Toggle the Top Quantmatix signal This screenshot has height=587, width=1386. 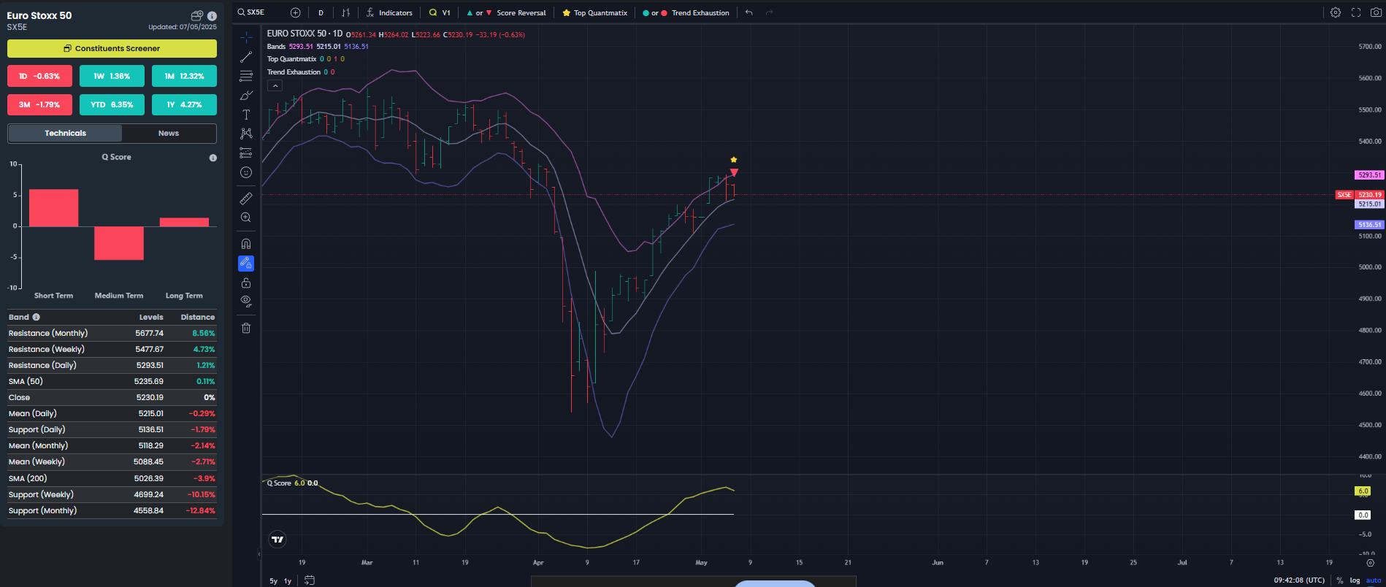pos(595,12)
